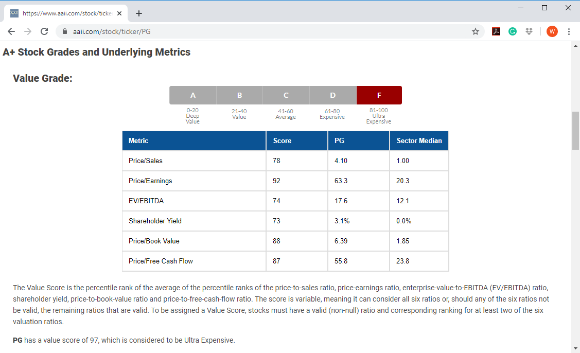The image size is (580, 353).
Task: Click the Score column header
Action: click(x=297, y=140)
